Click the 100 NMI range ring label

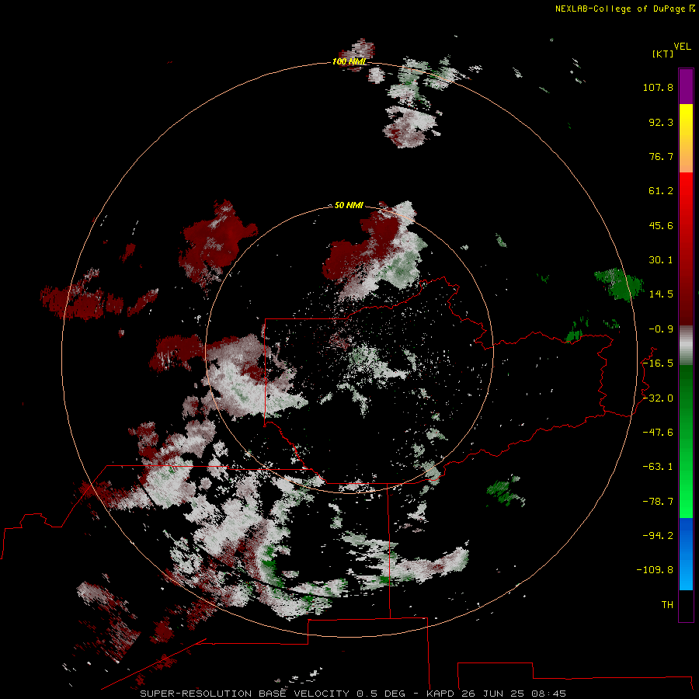click(x=349, y=61)
